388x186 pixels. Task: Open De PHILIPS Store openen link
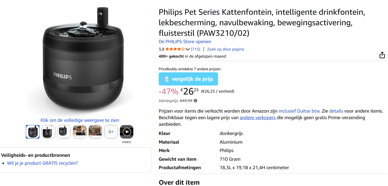point(185,41)
